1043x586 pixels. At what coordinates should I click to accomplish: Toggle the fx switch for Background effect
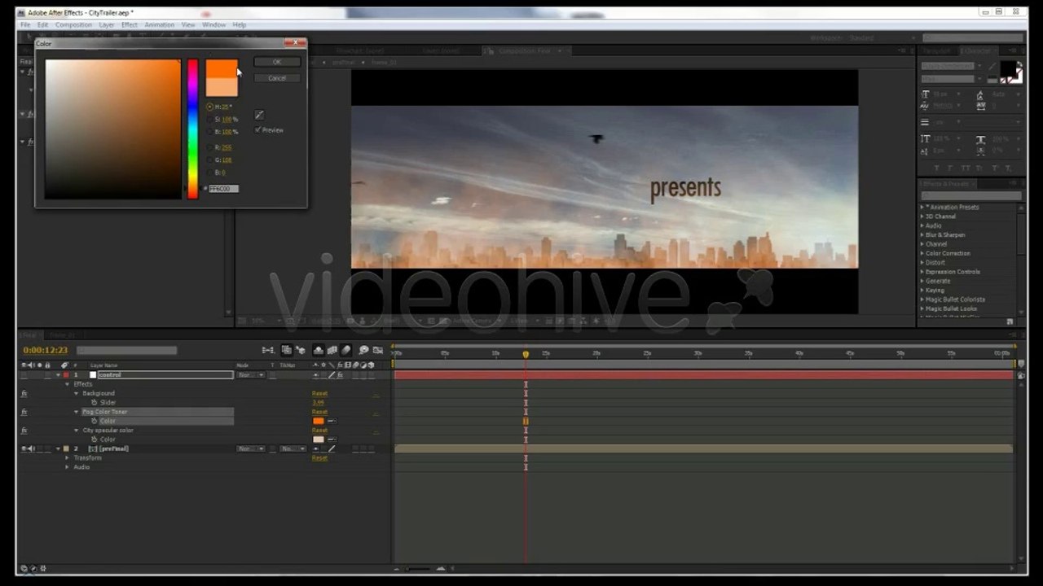[24, 393]
